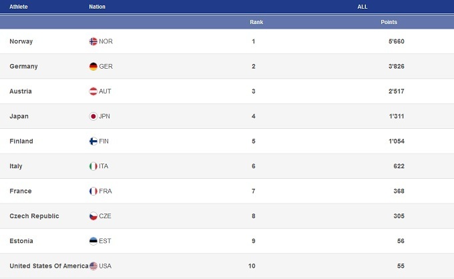Select the Points column header

[x=389, y=22]
